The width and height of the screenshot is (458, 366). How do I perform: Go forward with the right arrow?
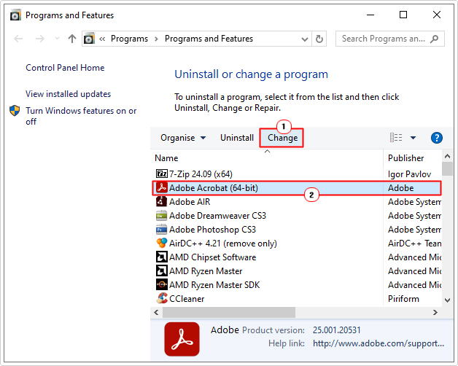(x=39, y=39)
